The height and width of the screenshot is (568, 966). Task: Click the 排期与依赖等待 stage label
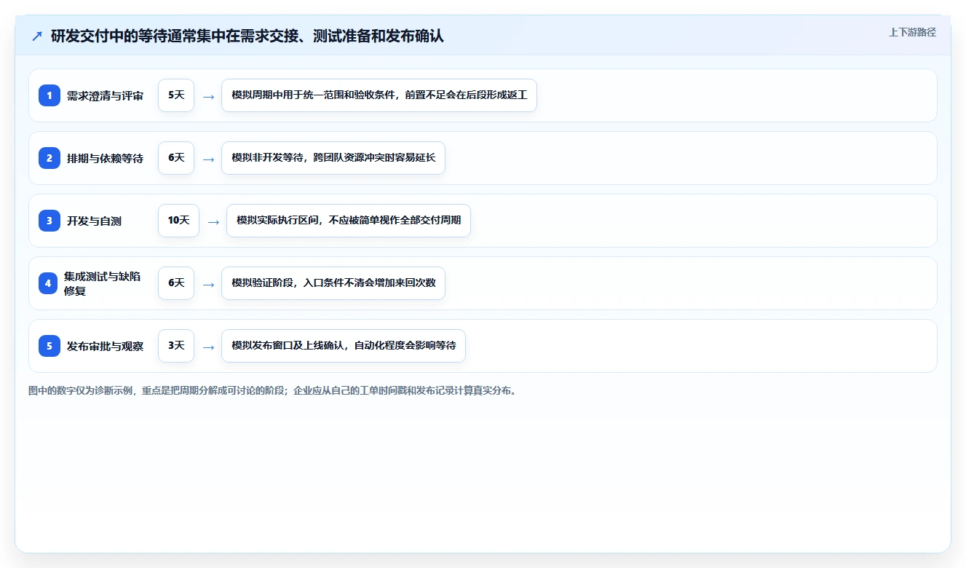pyautogui.click(x=105, y=158)
